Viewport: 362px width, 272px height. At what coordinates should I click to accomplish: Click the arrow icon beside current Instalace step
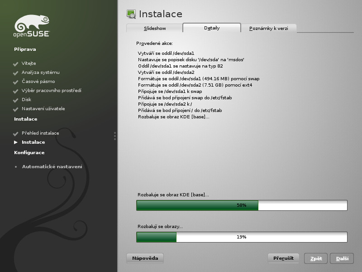[16, 142]
